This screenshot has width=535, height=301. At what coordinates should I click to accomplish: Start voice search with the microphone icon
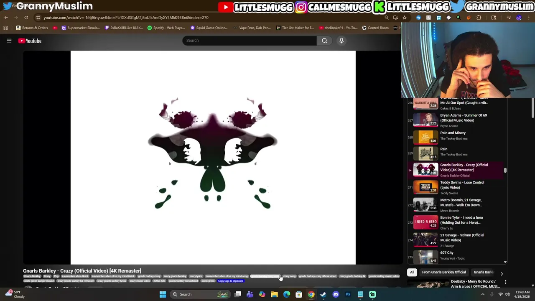point(341,41)
